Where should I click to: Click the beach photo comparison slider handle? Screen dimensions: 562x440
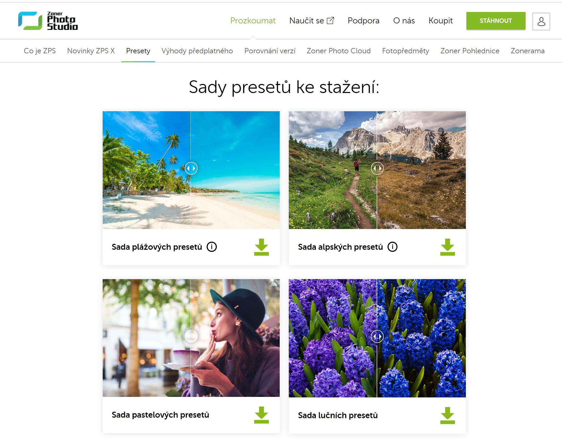point(191,168)
